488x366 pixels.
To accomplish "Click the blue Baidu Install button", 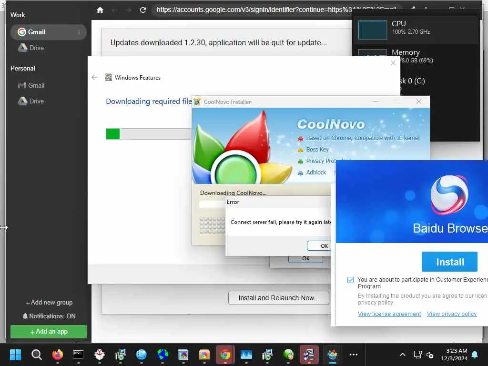I will pyautogui.click(x=449, y=262).
